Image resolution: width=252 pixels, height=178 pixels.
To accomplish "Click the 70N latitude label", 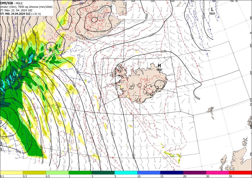I will point(232,1).
